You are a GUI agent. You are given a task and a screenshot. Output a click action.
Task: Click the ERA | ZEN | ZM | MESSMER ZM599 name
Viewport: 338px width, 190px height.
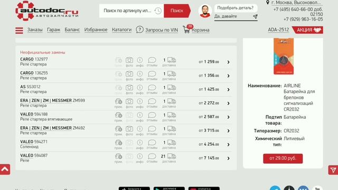(x=52, y=100)
